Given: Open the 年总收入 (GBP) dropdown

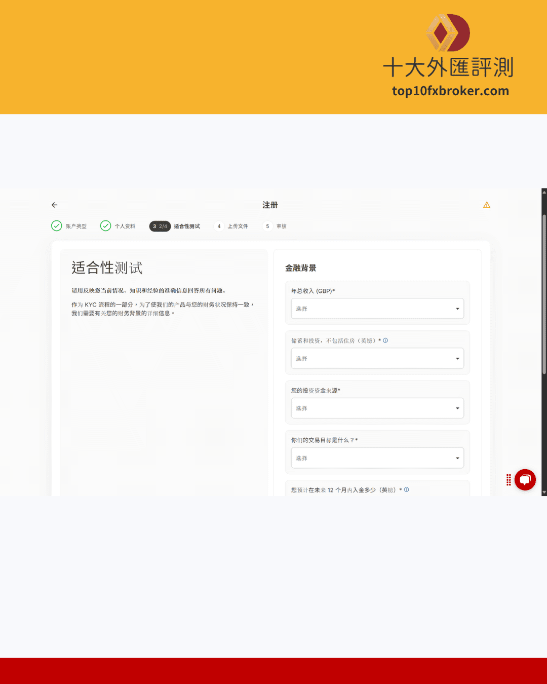Looking at the screenshot, I should coord(377,309).
